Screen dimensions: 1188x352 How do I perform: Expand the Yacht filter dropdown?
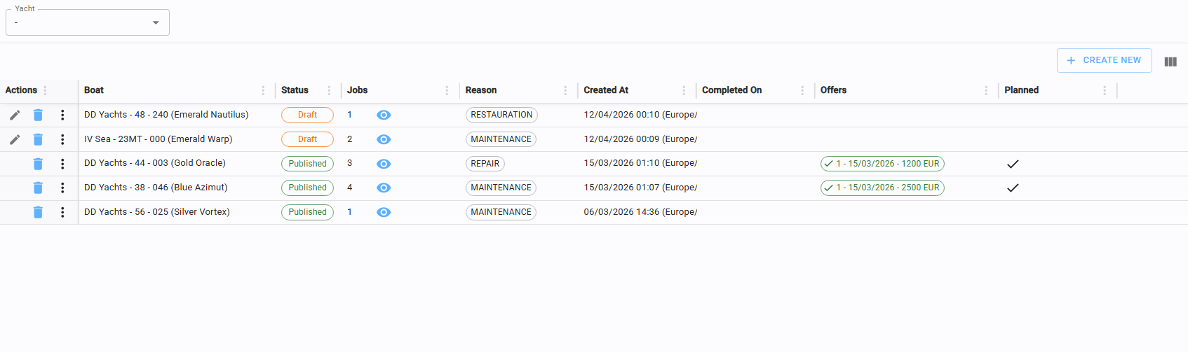pyautogui.click(x=156, y=22)
